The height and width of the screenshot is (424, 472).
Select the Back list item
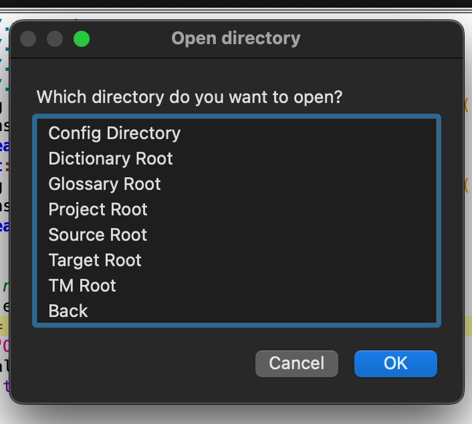tap(68, 311)
